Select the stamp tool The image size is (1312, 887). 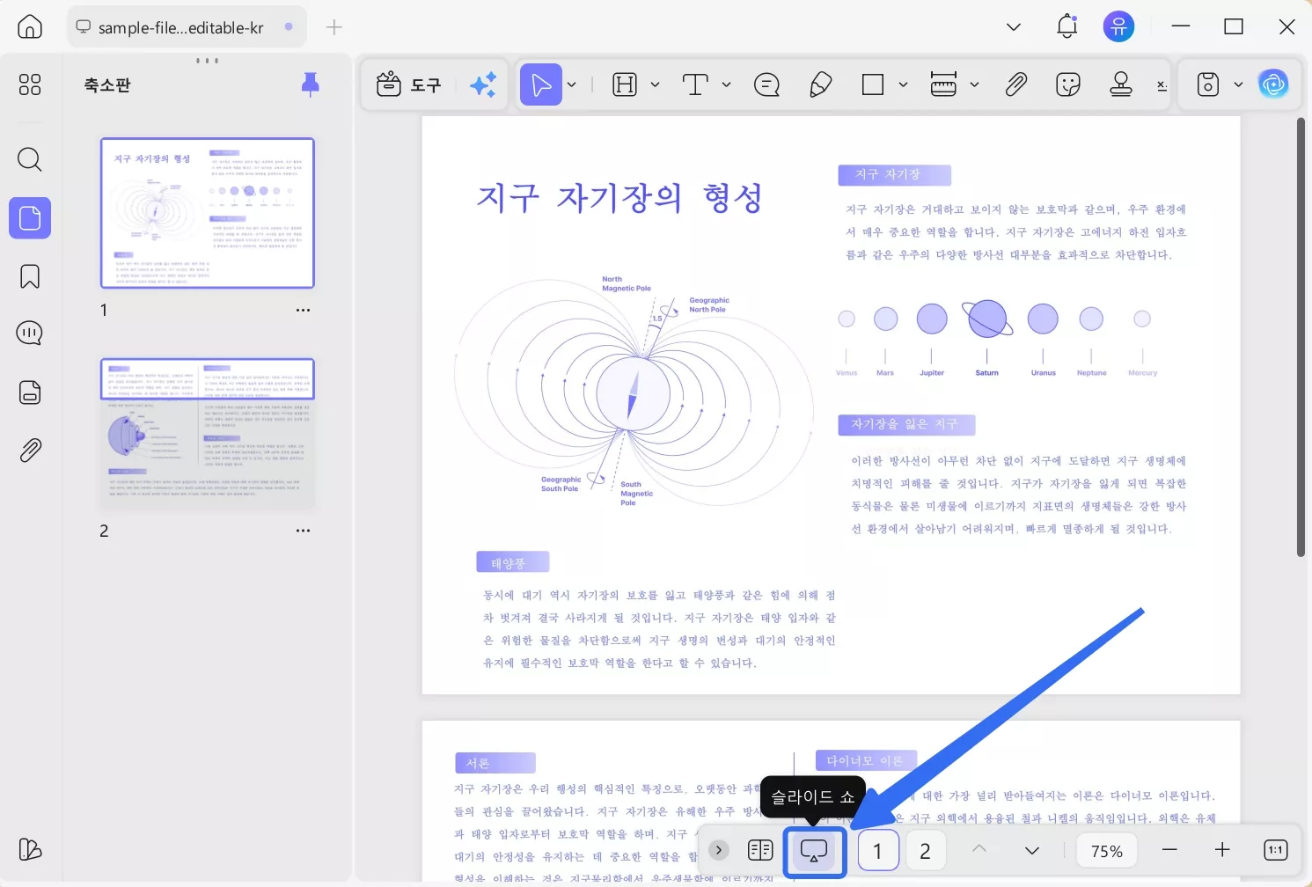pyautogui.click(x=1121, y=84)
